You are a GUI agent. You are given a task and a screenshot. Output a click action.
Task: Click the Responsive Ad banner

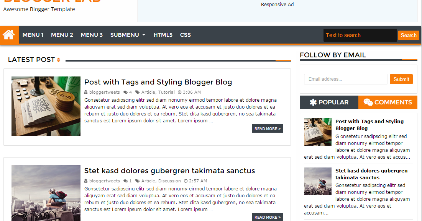click(278, 11)
